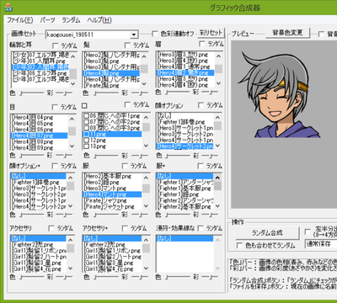Select [Girl1]髪留3_星.png in アクセサリ+ list
Image resolution: width=337 pixels, height=303 pixels.
pyautogui.click(x=112, y=263)
